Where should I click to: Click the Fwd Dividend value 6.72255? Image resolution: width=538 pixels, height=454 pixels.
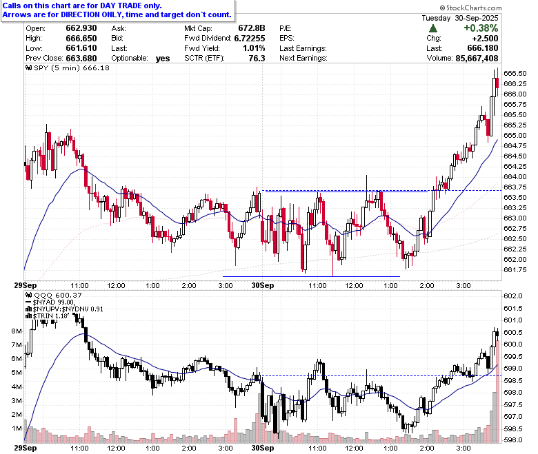pos(250,39)
